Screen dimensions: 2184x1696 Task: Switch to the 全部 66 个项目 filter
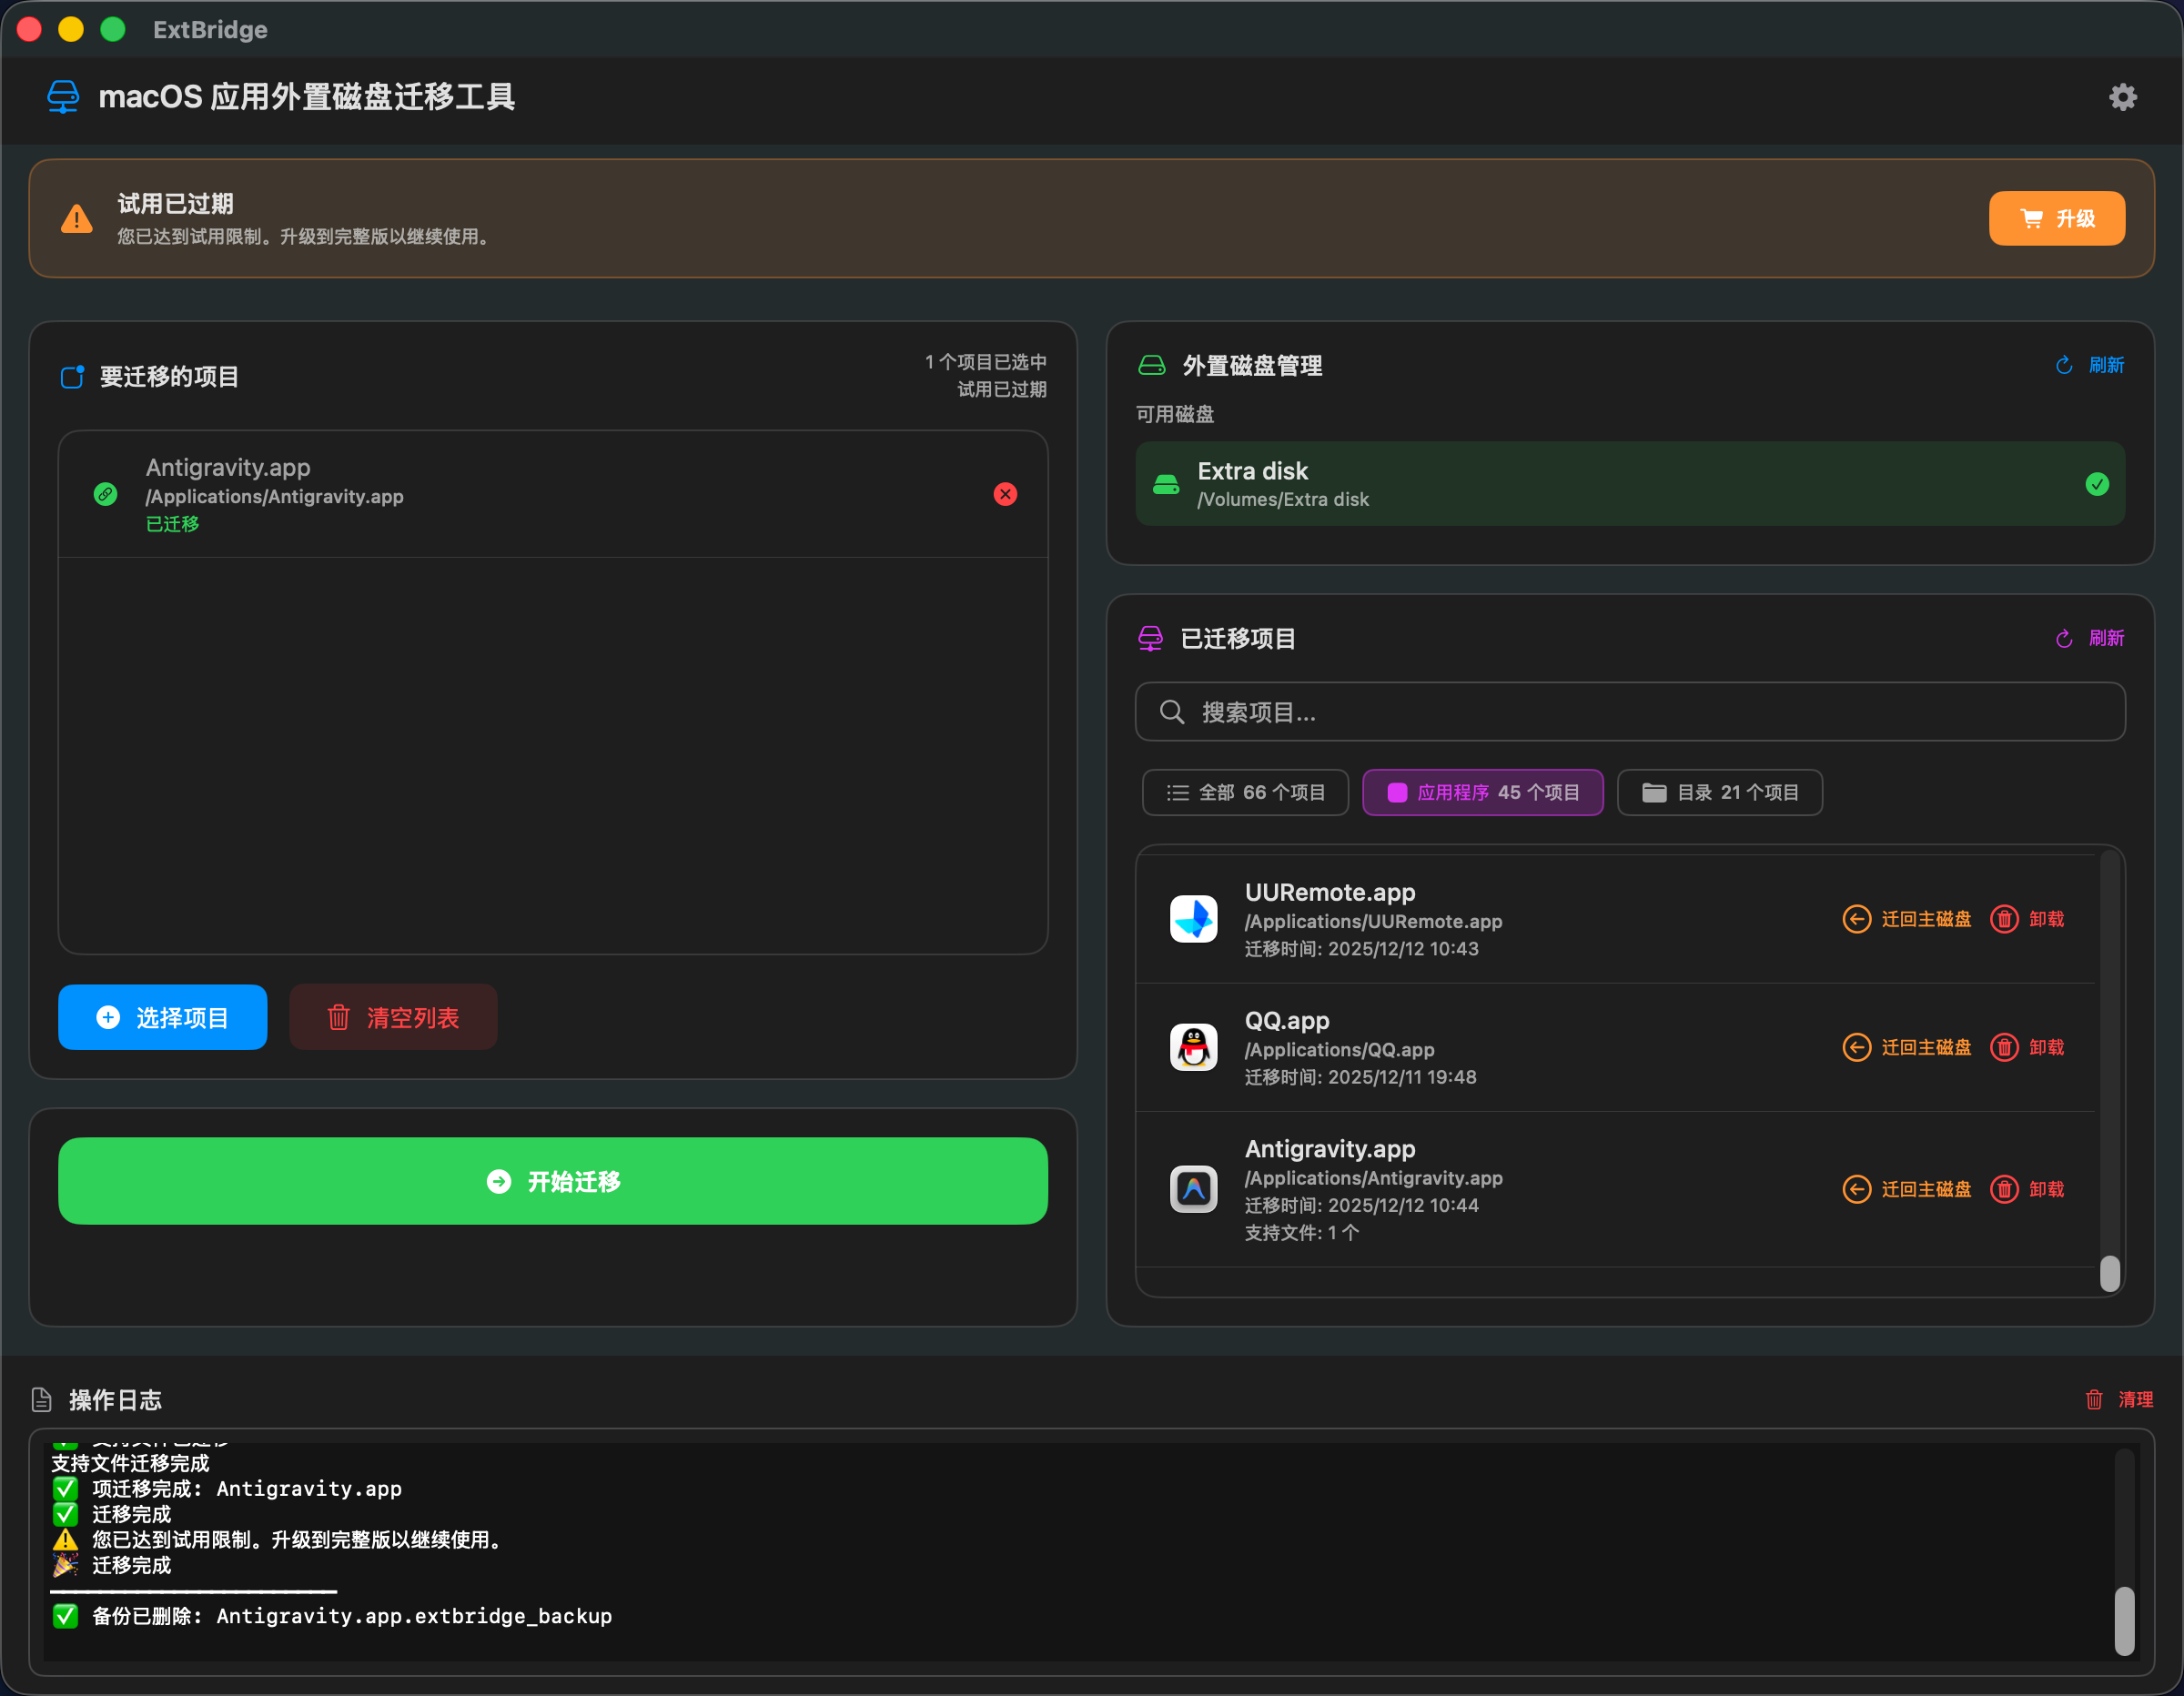pos(1245,792)
